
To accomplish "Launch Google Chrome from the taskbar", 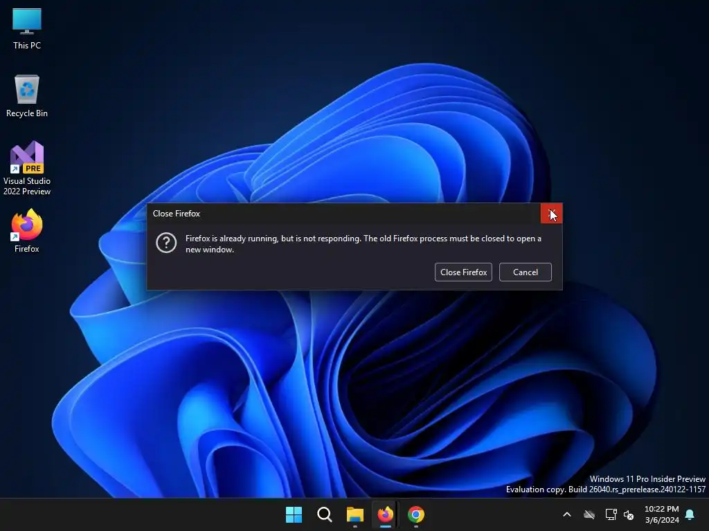I will click(x=416, y=514).
